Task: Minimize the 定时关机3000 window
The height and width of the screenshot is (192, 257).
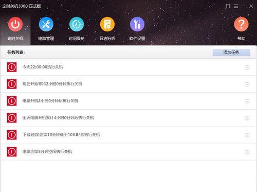Action: [243, 6]
